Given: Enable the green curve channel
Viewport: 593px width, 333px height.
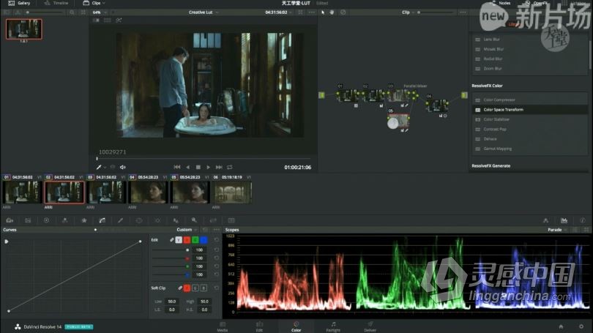Looking at the screenshot, I should [195, 239].
